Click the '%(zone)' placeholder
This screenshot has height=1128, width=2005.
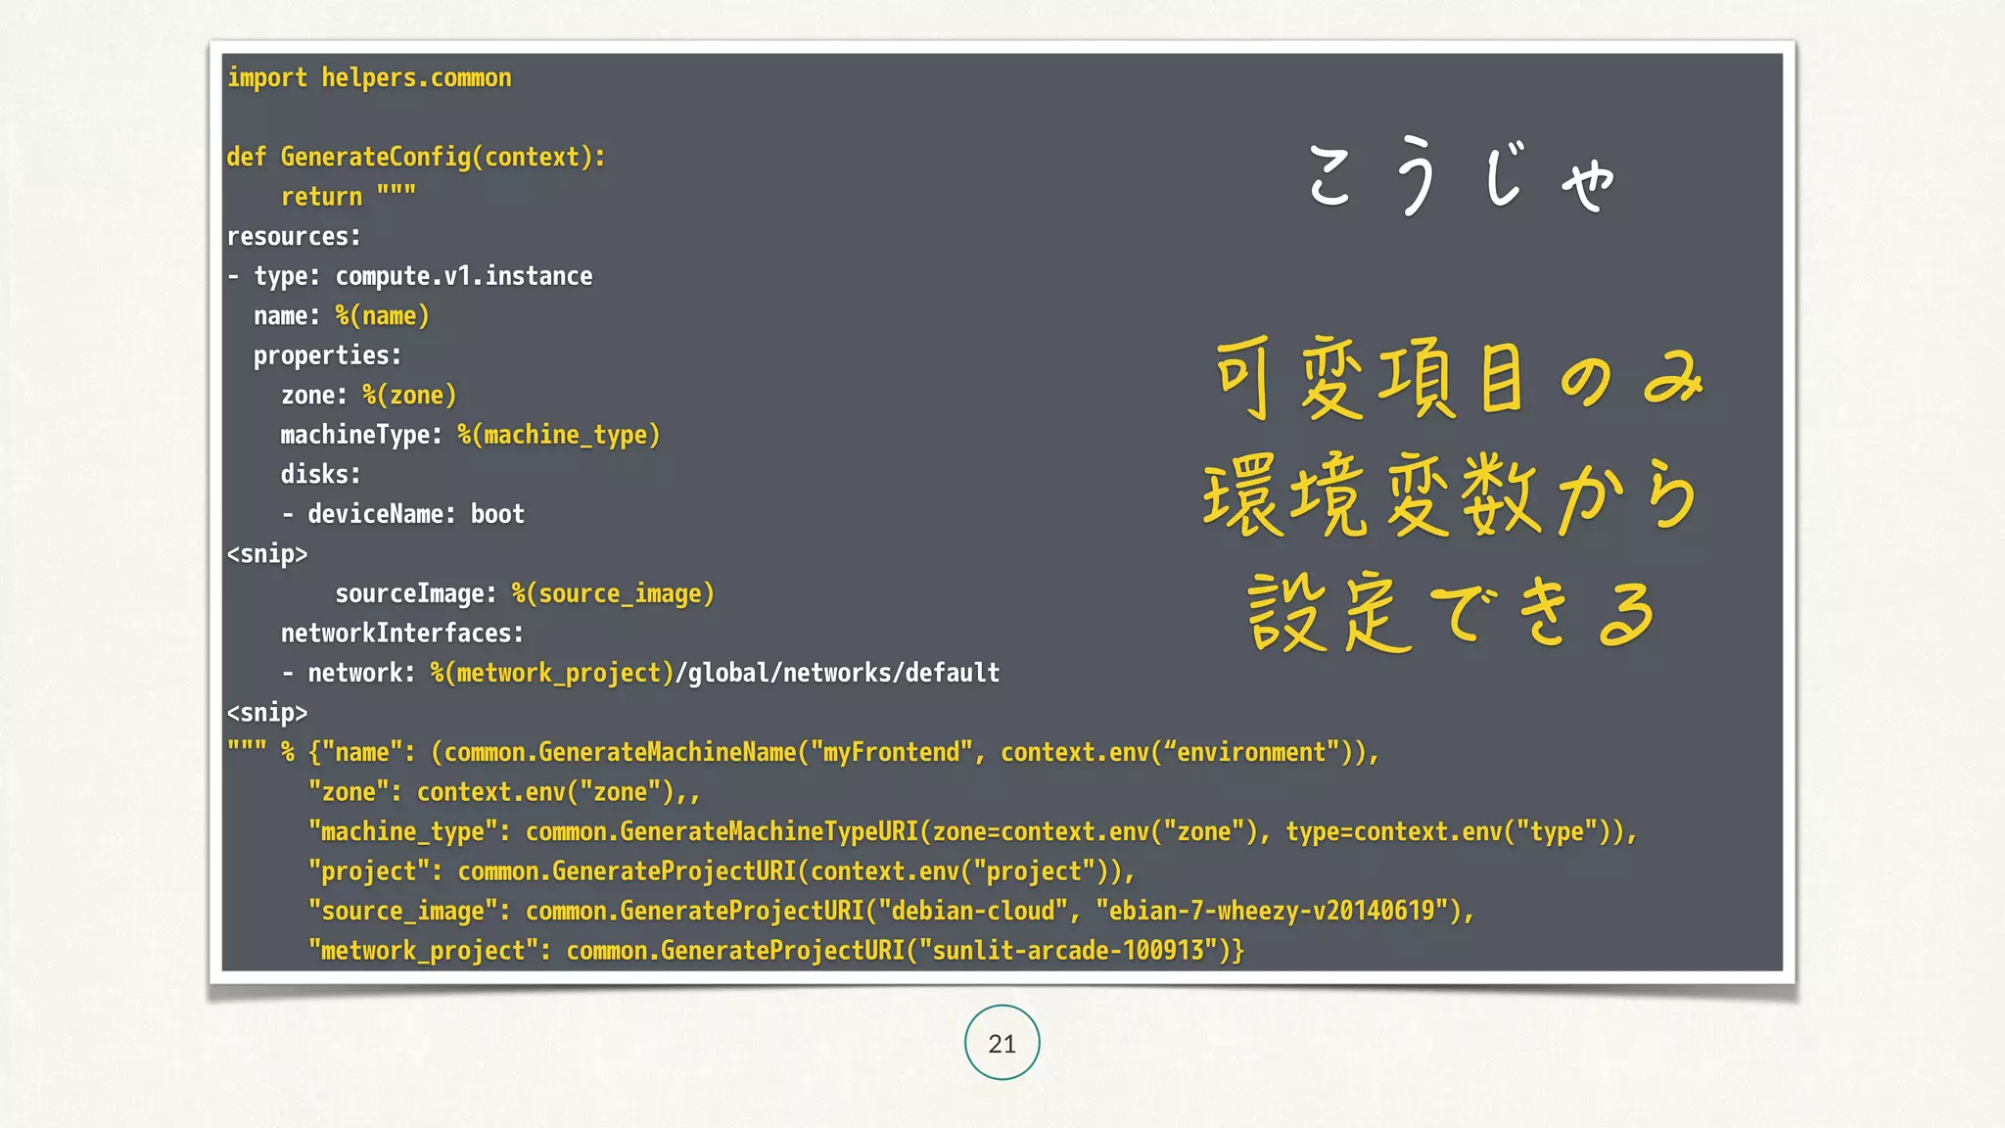(x=409, y=396)
